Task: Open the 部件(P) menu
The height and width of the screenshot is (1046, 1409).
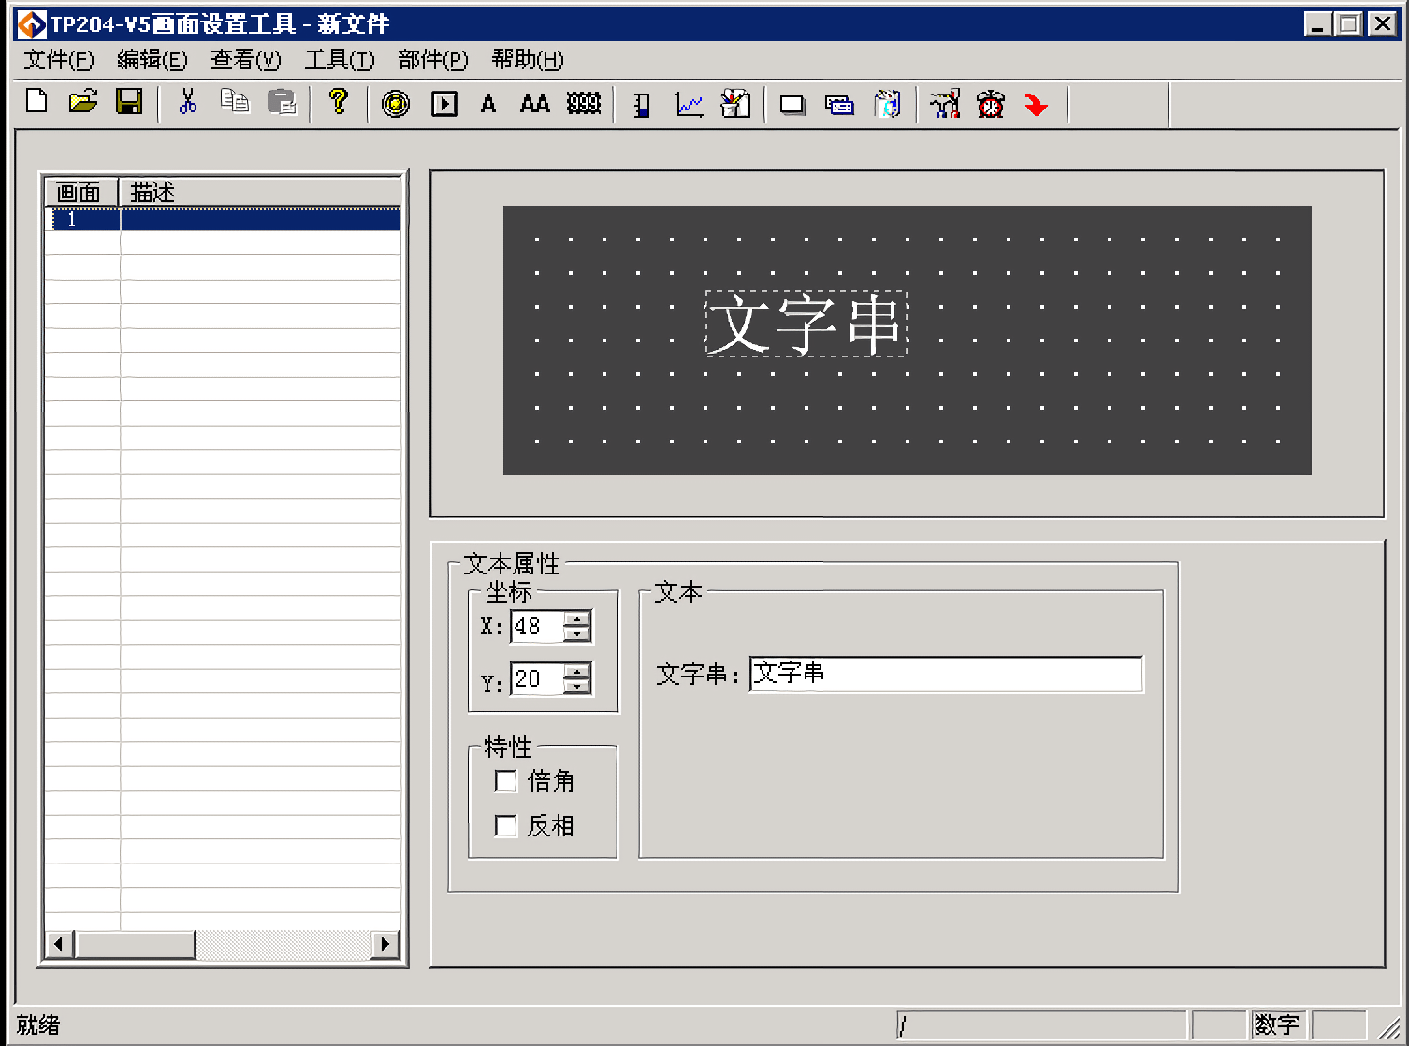Action: [432, 60]
